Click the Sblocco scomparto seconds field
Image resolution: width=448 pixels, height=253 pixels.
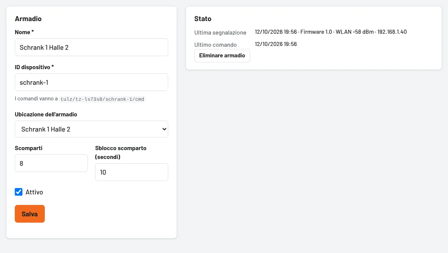[x=131, y=172]
